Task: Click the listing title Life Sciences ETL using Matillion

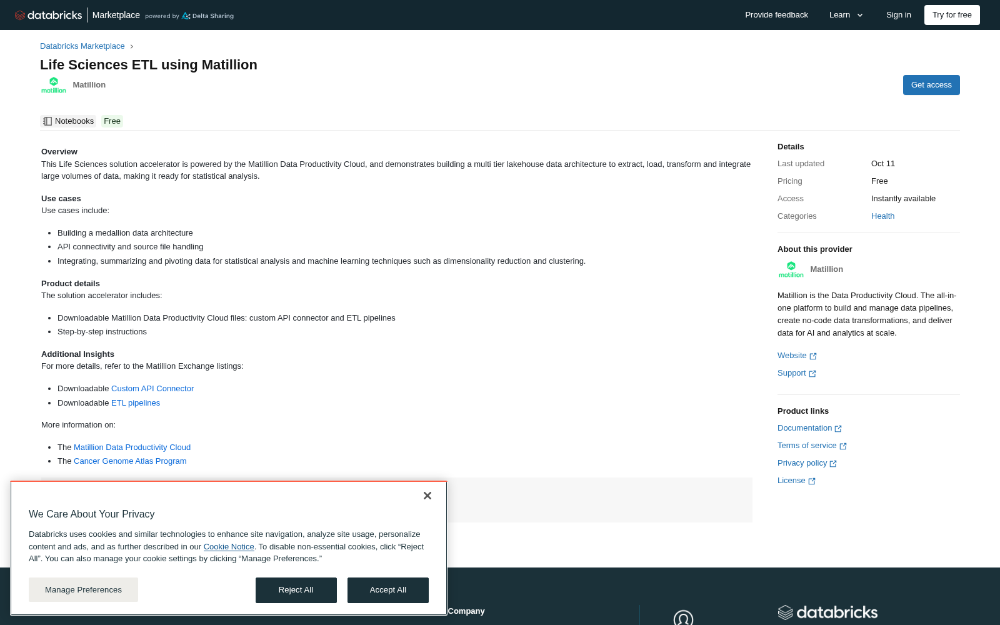Action: [149, 65]
